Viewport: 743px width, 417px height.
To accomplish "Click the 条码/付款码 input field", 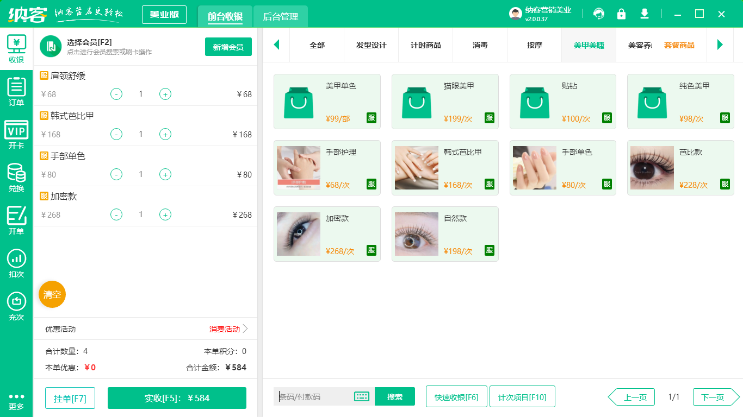I will coord(314,396).
